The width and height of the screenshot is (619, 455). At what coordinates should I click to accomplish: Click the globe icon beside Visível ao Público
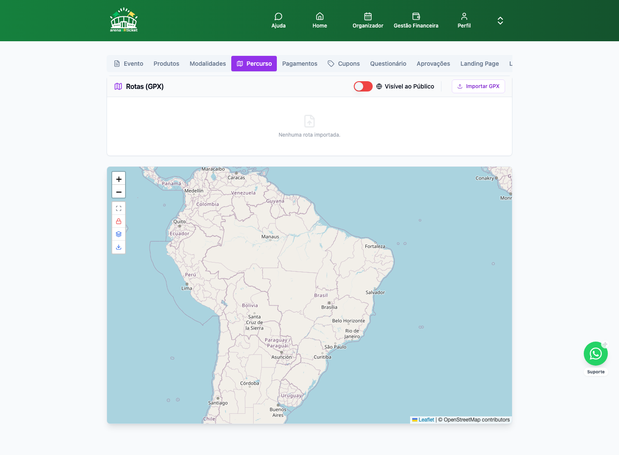point(379,86)
